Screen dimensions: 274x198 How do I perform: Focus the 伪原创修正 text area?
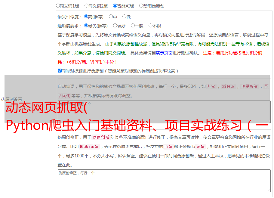click(164, 181)
